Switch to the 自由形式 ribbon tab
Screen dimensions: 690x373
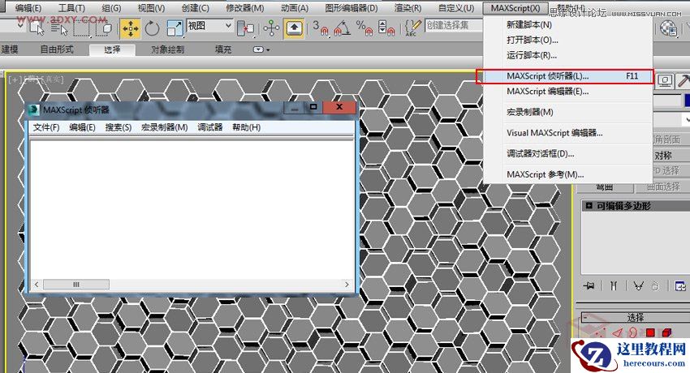[x=57, y=49]
